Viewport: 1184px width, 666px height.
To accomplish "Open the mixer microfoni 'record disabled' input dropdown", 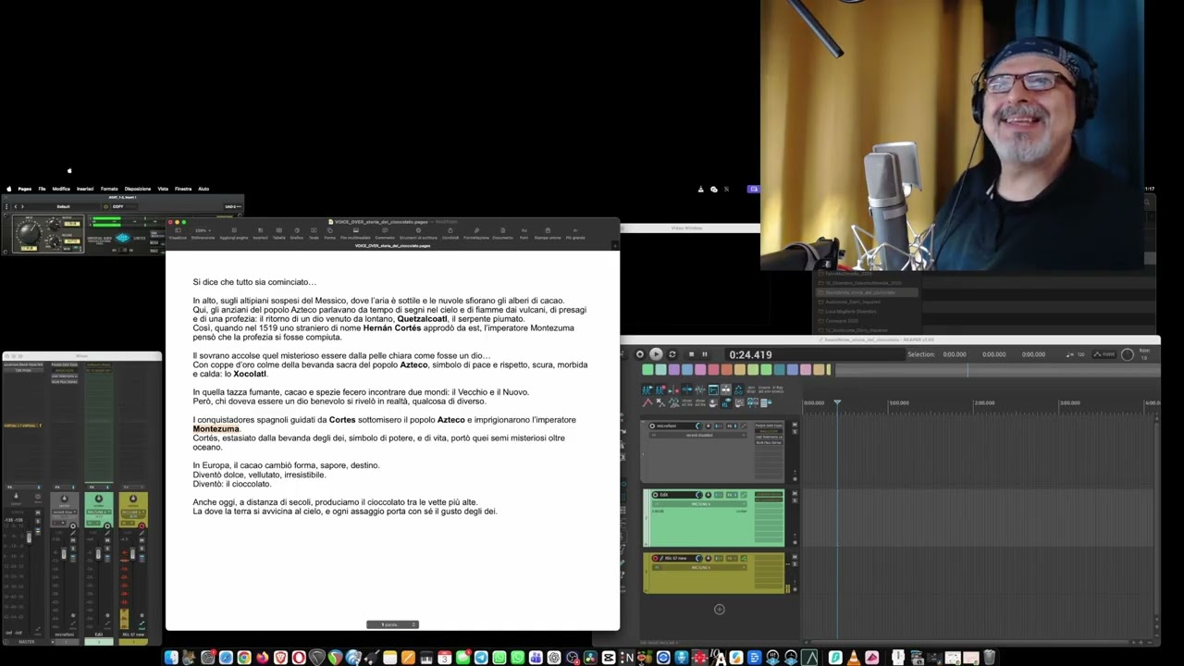I will tap(64, 512).
